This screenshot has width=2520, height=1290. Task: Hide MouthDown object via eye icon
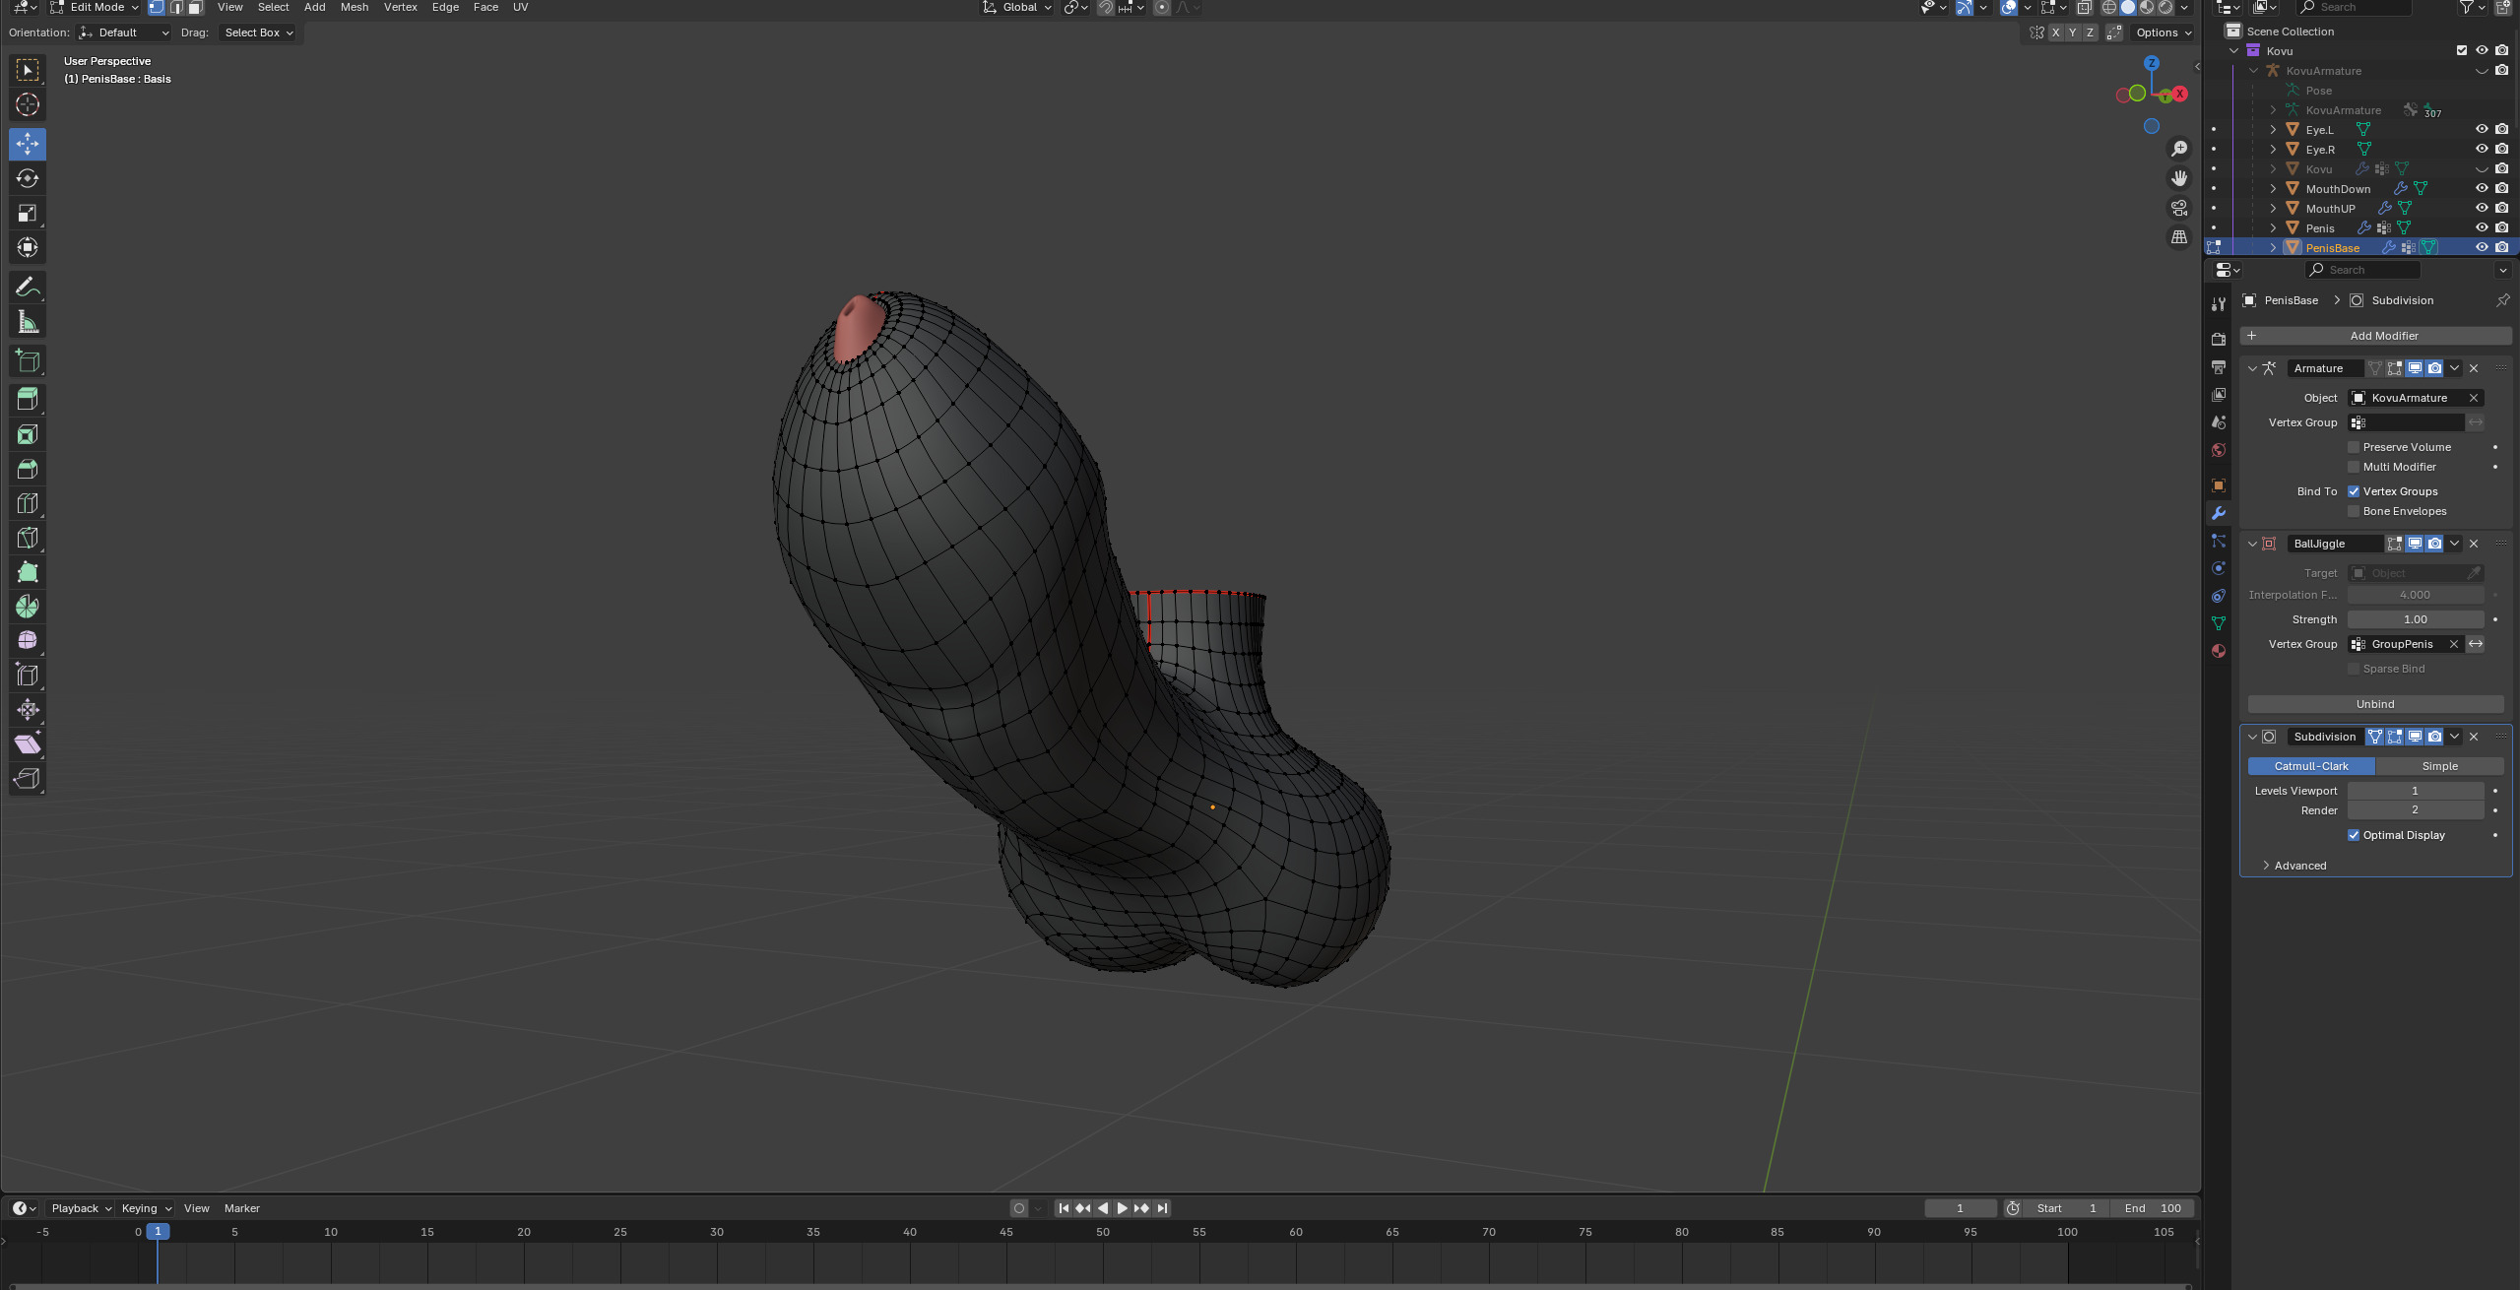click(2481, 188)
